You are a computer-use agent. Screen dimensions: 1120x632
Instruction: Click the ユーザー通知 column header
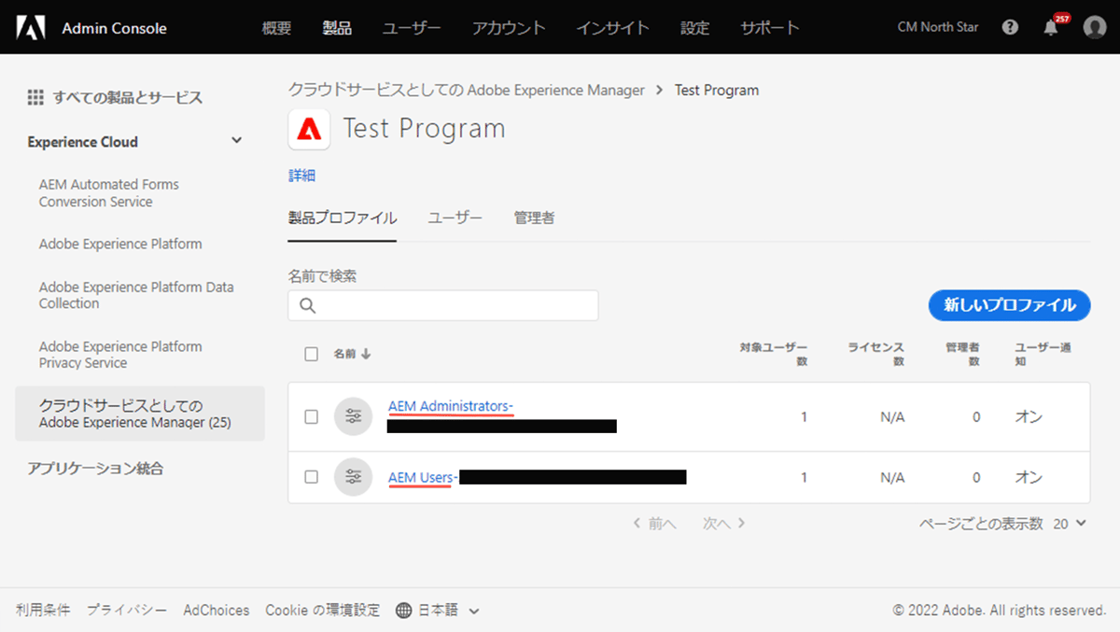click(x=1043, y=354)
